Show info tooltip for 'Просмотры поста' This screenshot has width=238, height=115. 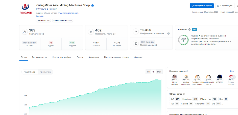[114, 34]
